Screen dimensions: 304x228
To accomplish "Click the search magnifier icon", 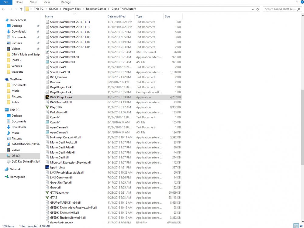I will coord(299,9).
